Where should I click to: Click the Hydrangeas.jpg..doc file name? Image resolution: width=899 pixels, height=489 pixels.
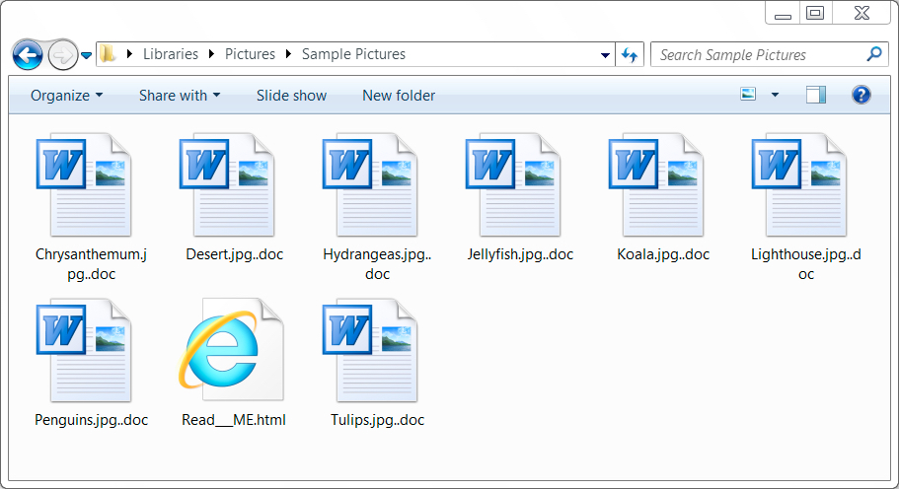point(377,264)
